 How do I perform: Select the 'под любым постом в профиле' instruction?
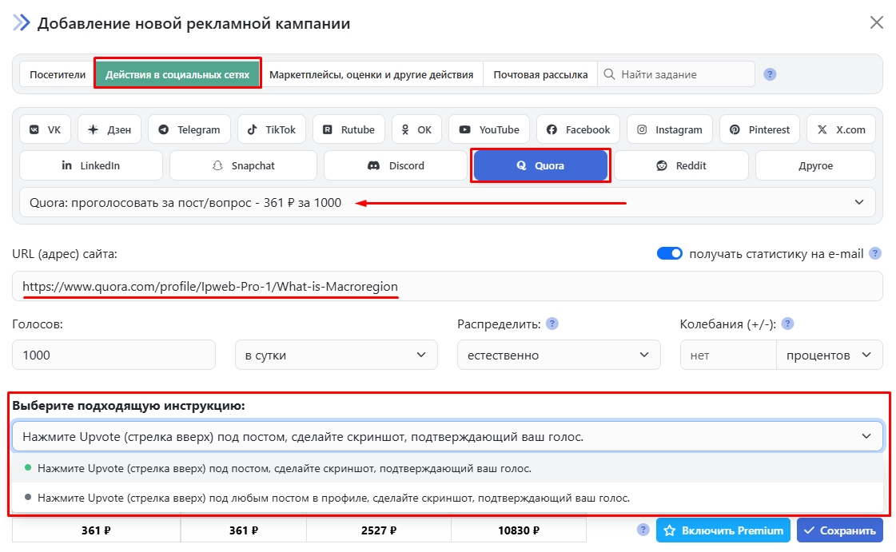pyautogui.click(x=333, y=498)
